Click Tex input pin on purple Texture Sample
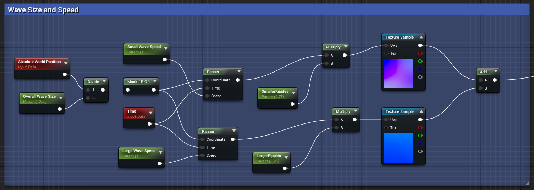 (386, 53)
